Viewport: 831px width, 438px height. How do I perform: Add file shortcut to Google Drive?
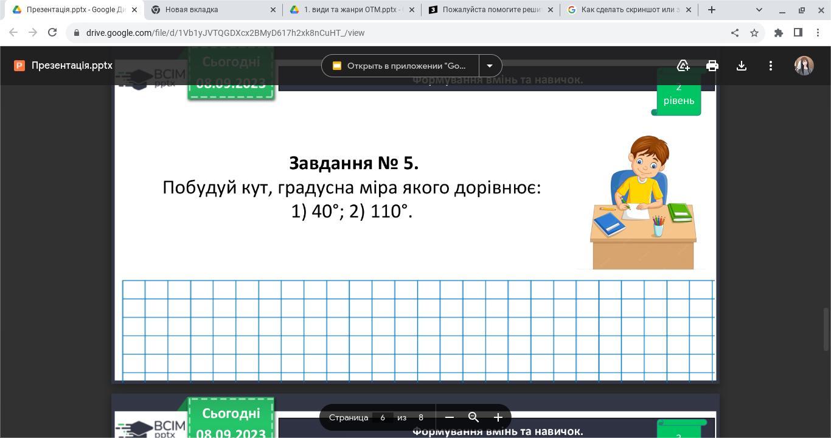coord(683,66)
